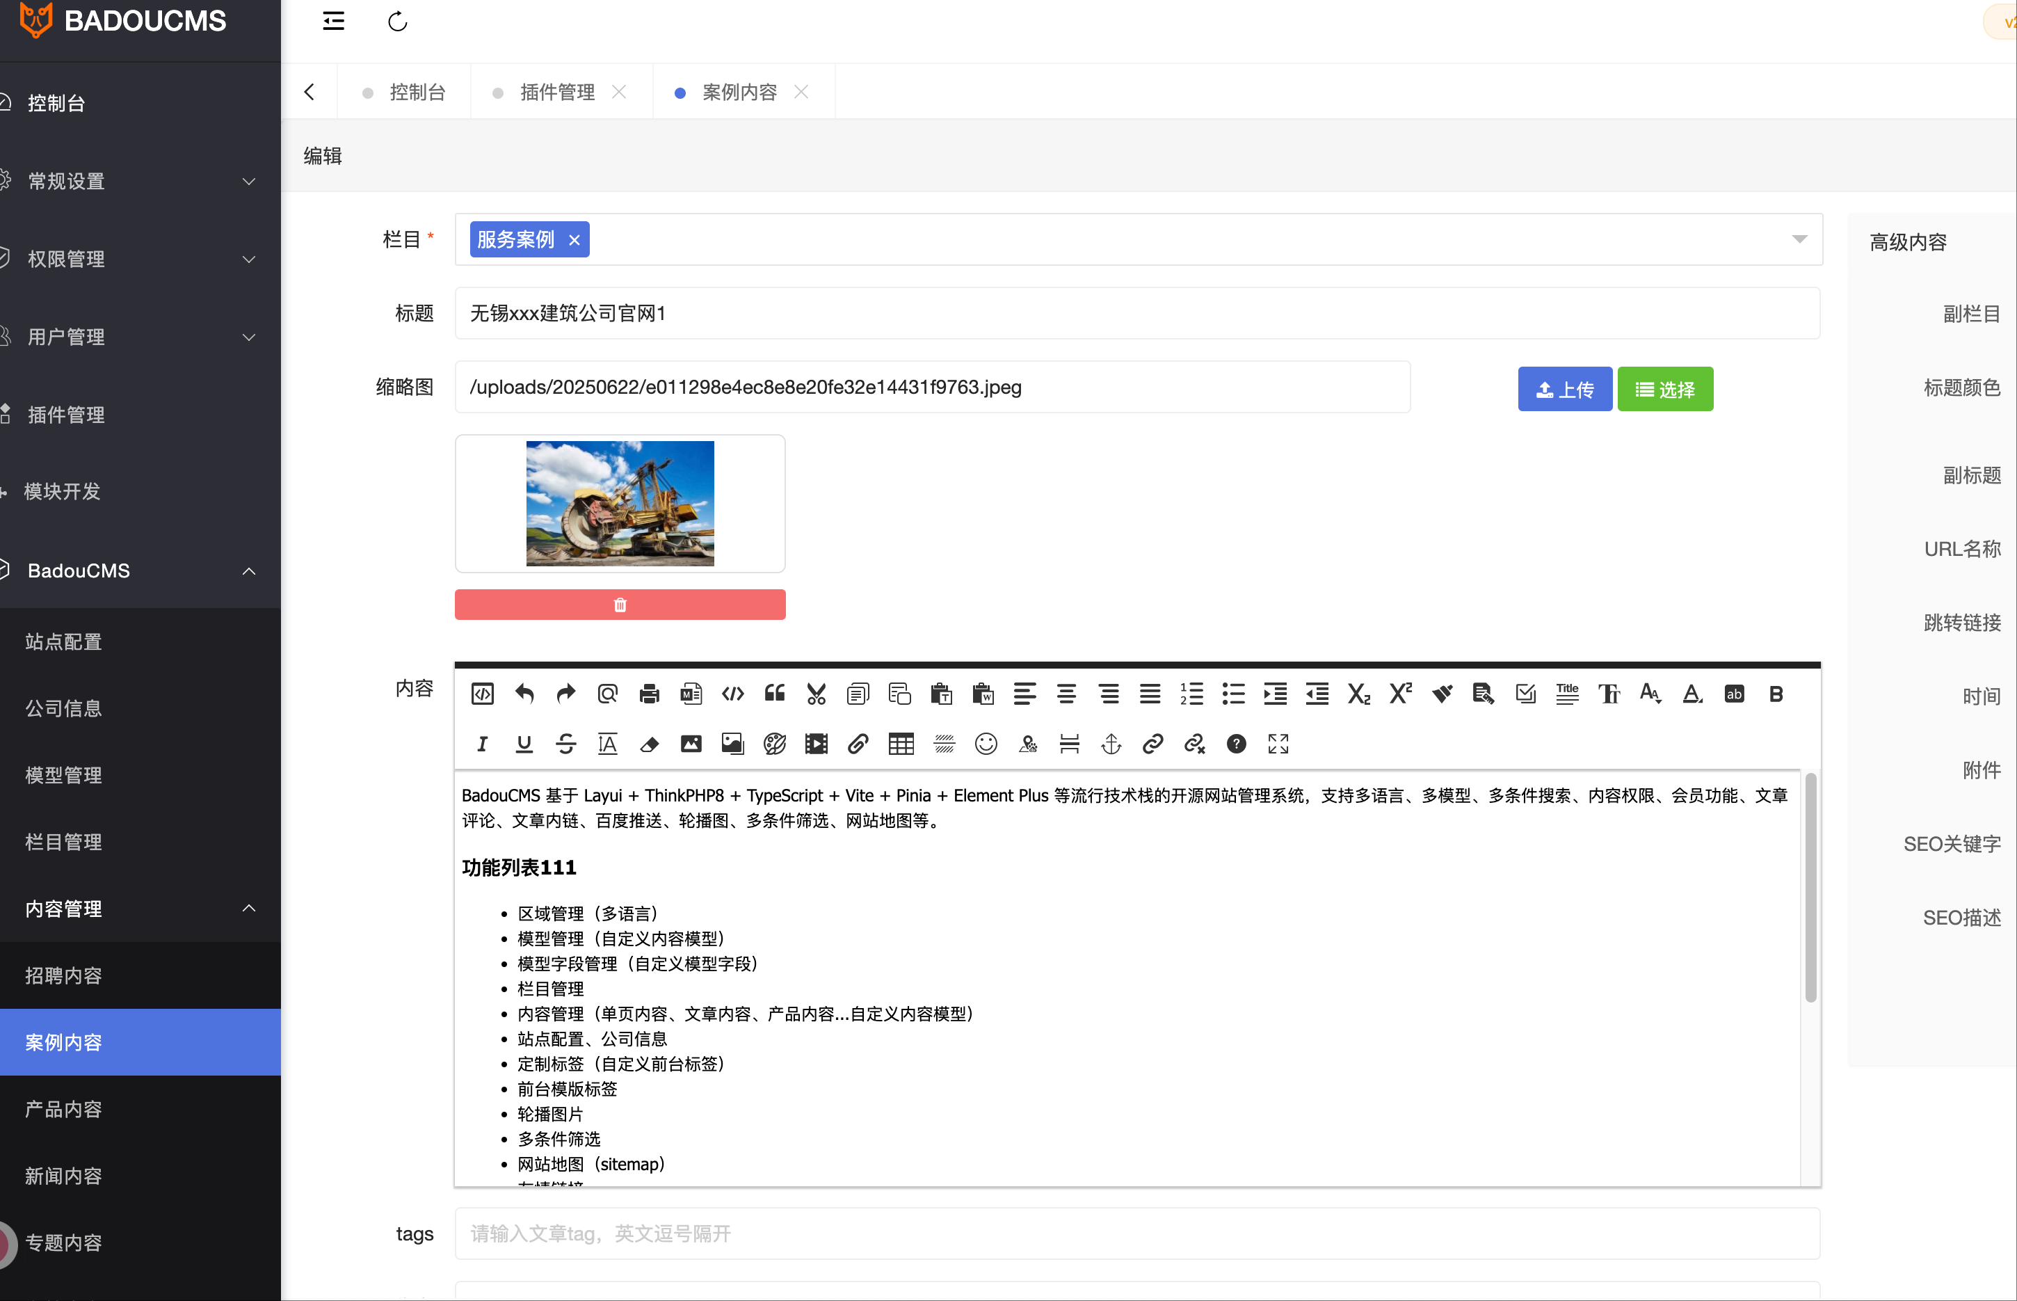Toggle italic formatting in the editor
Viewport: 2017px width, 1301px height.
(482, 744)
